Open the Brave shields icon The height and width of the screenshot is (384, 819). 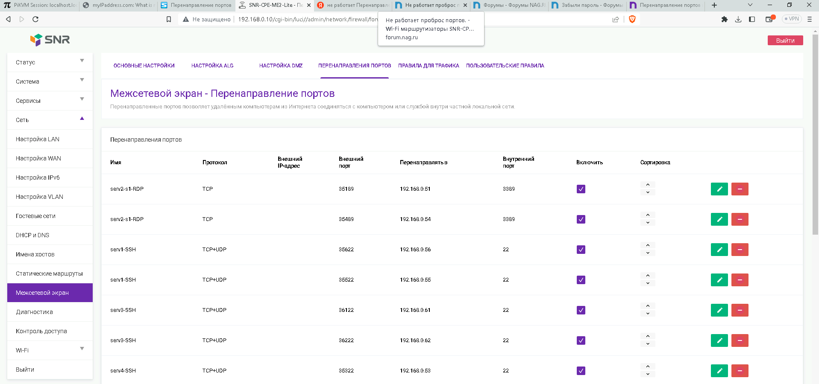point(632,19)
